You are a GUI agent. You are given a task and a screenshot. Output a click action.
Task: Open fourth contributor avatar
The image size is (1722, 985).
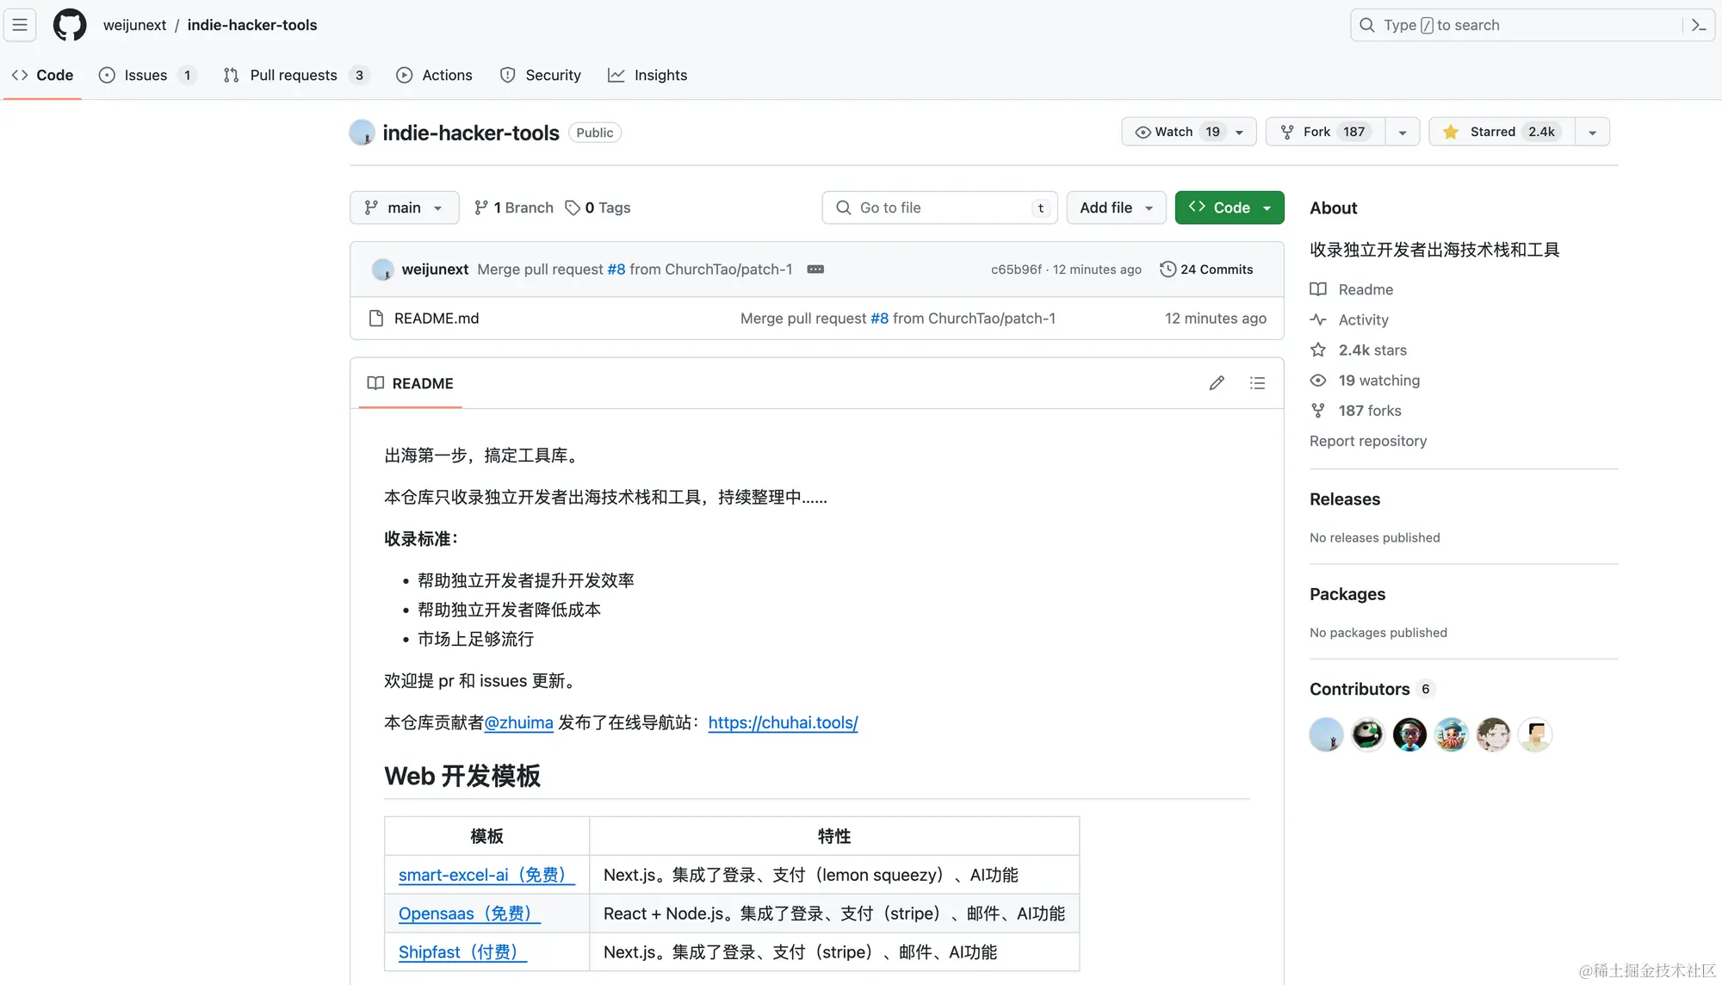(x=1451, y=734)
